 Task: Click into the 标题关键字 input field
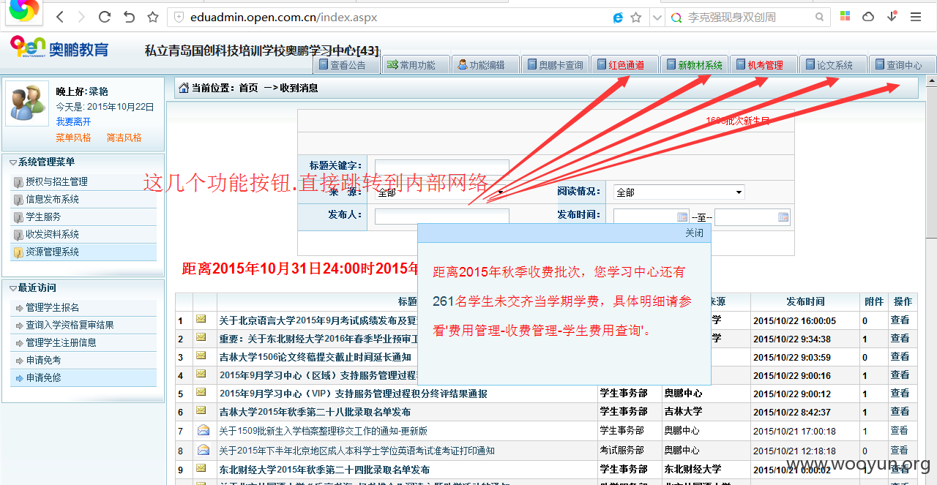pyautogui.click(x=441, y=167)
